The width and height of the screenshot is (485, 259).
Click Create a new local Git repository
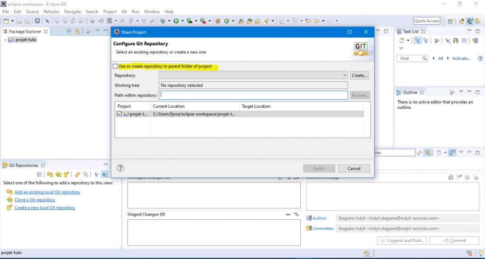pos(45,208)
